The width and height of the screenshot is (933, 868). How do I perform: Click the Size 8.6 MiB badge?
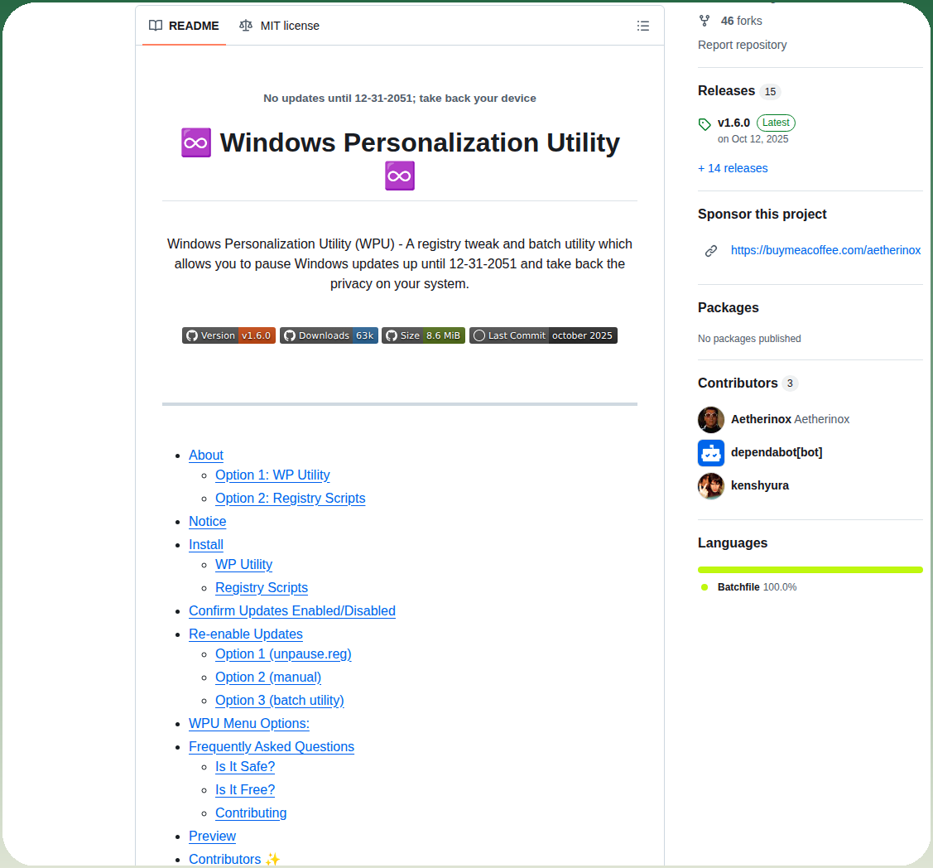[x=423, y=335]
